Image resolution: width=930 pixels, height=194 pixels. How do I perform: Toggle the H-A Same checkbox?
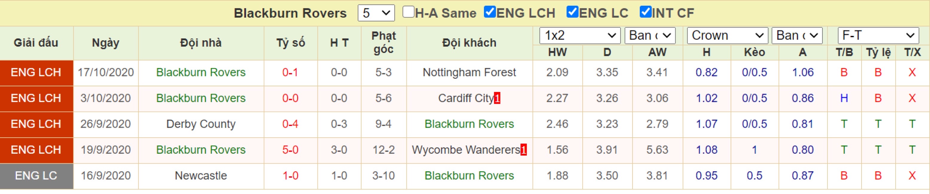[408, 12]
